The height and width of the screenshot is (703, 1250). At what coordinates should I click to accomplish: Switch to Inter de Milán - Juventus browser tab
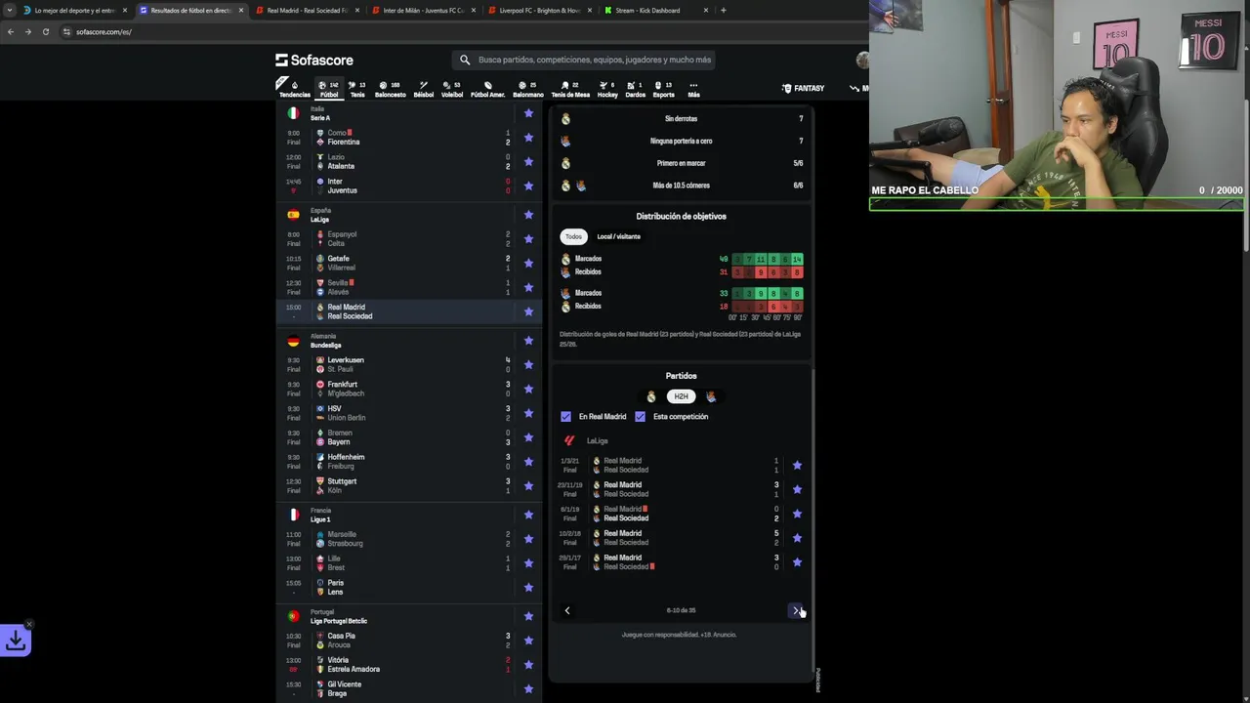(423, 11)
